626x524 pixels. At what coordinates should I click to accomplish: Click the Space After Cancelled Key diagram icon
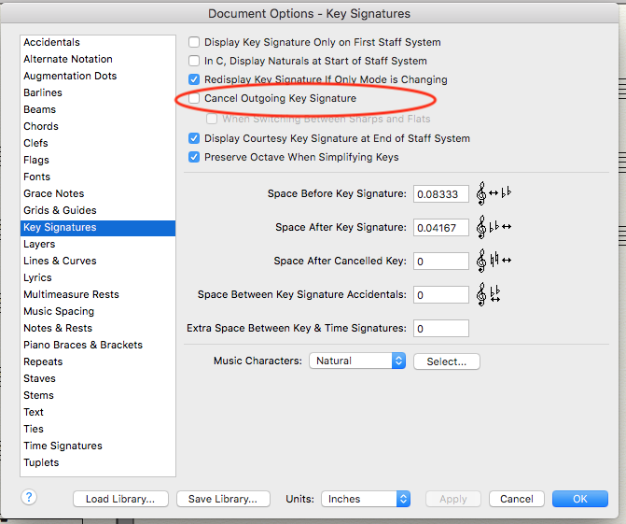click(494, 261)
